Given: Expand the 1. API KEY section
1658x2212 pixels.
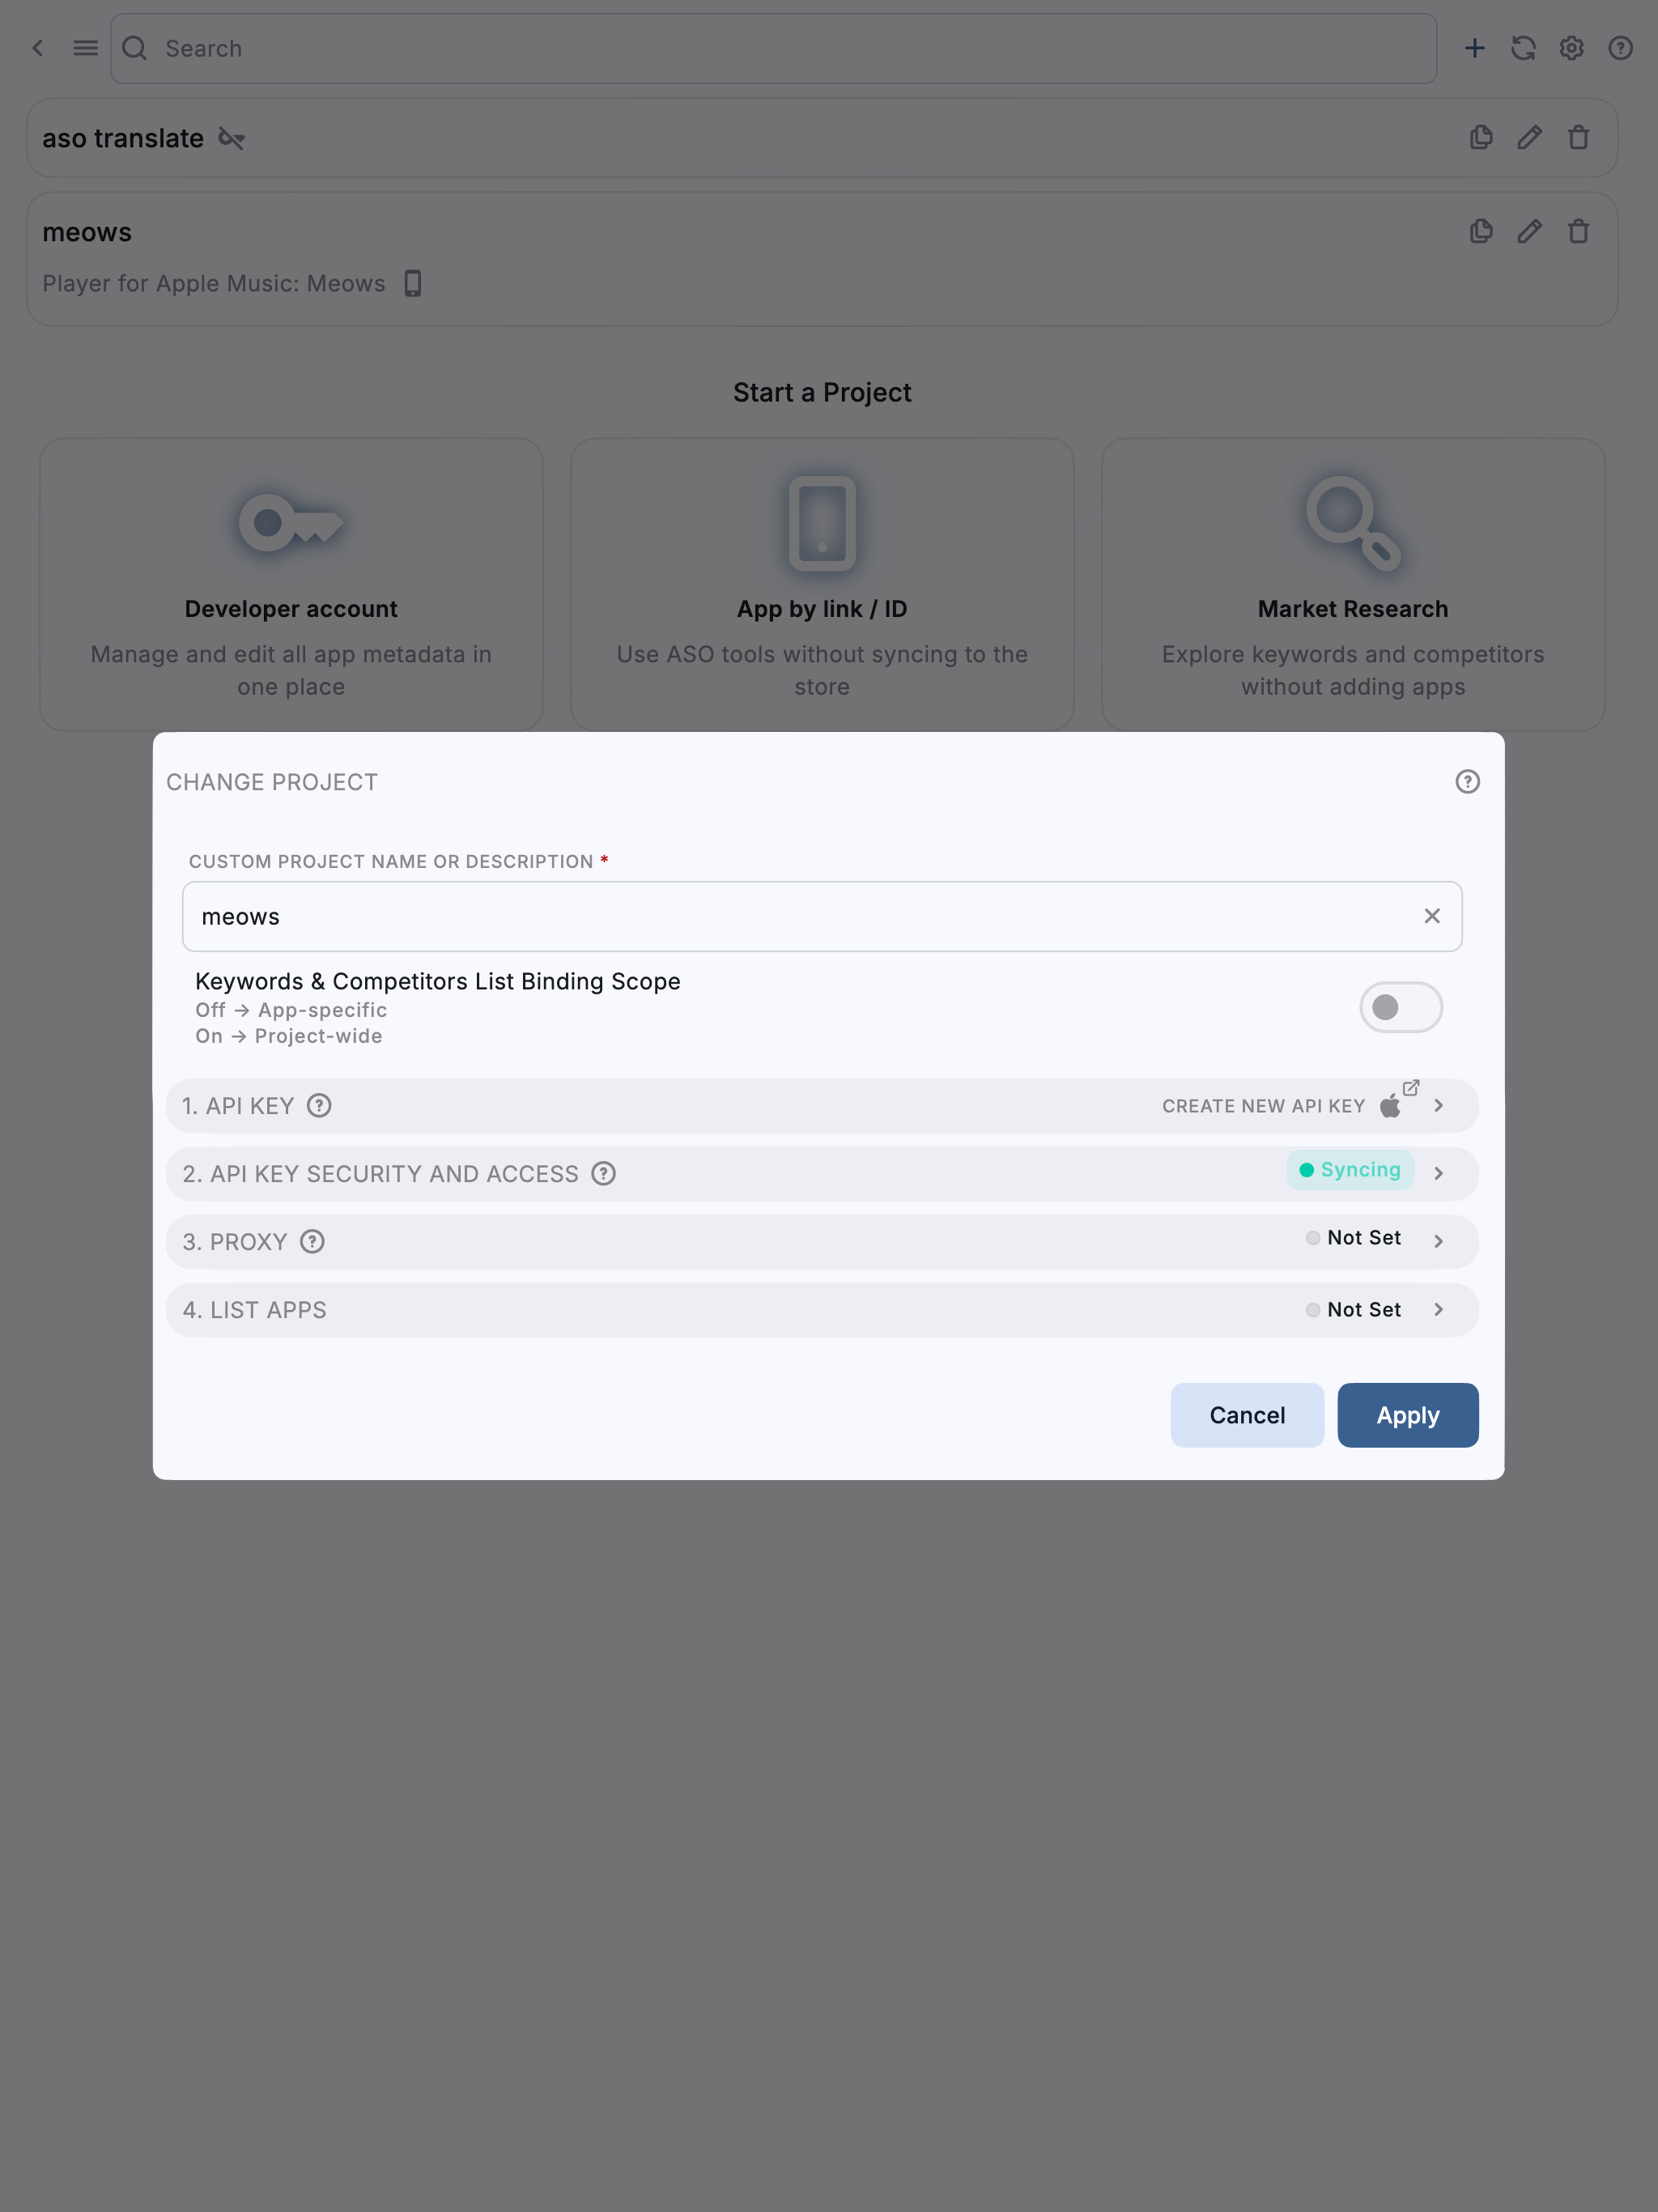Looking at the screenshot, I should (1438, 1106).
